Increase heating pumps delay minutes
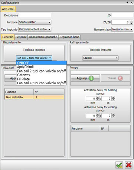 click(x=98, y=98)
